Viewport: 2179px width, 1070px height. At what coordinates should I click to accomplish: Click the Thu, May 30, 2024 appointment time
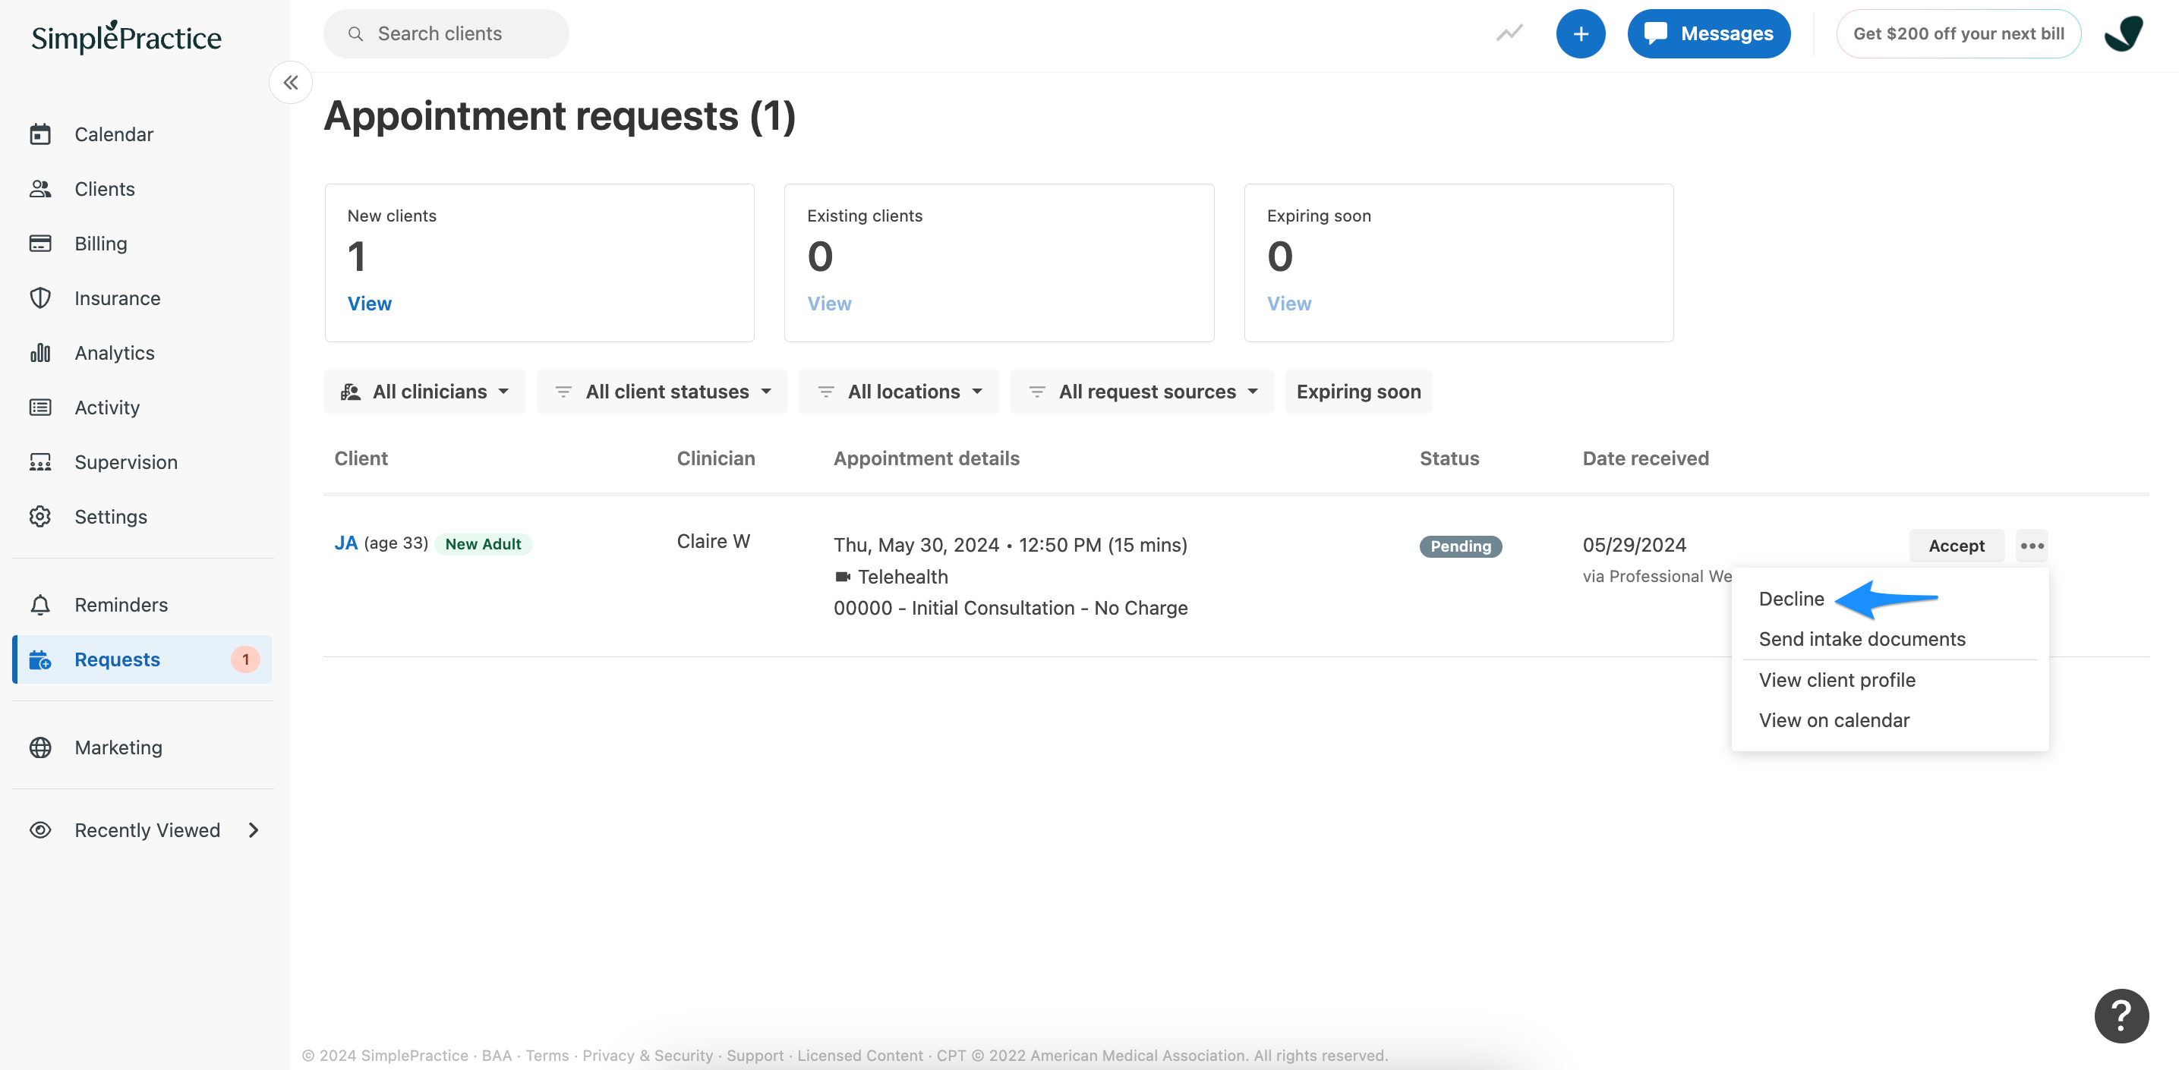point(1010,545)
